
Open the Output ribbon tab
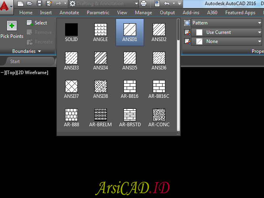click(x=167, y=13)
